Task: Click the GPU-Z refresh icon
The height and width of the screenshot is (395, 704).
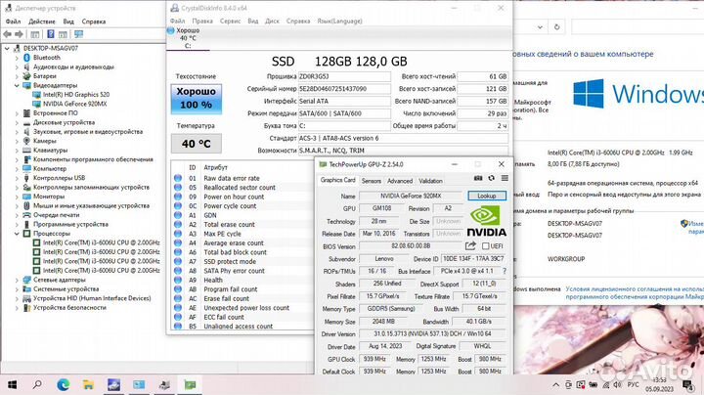Action: [x=491, y=178]
